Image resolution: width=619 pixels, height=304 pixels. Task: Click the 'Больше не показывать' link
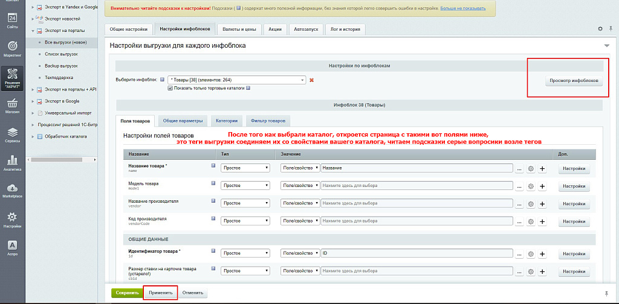click(462, 8)
